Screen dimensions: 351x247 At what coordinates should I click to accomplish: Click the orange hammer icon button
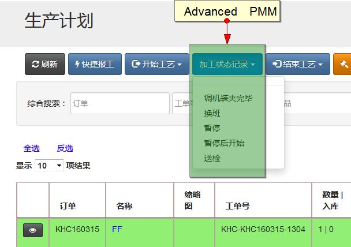pyautogui.click(x=343, y=64)
